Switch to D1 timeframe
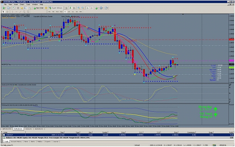235x147 pixels. click(x=73, y=12)
